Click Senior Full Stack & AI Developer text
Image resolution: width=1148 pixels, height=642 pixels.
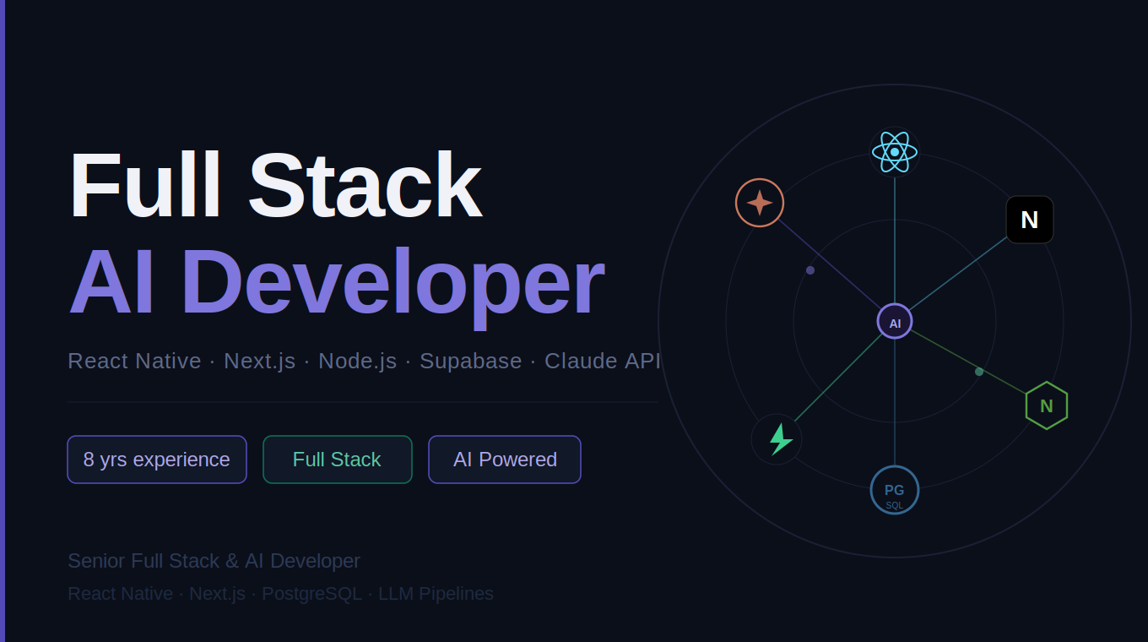click(214, 561)
